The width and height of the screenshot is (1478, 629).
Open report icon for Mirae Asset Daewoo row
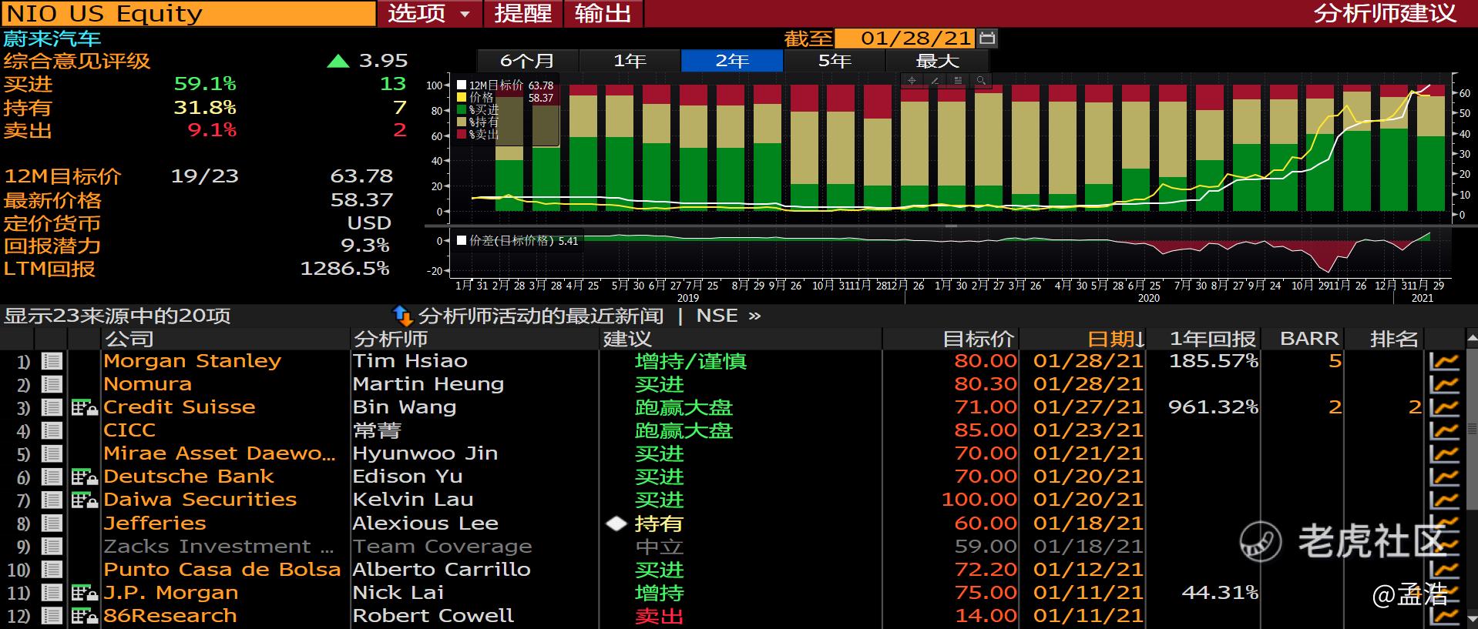[x=52, y=453]
